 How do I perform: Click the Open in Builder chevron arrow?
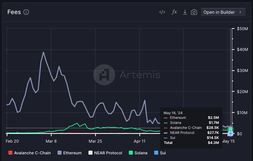(x=240, y=12)
